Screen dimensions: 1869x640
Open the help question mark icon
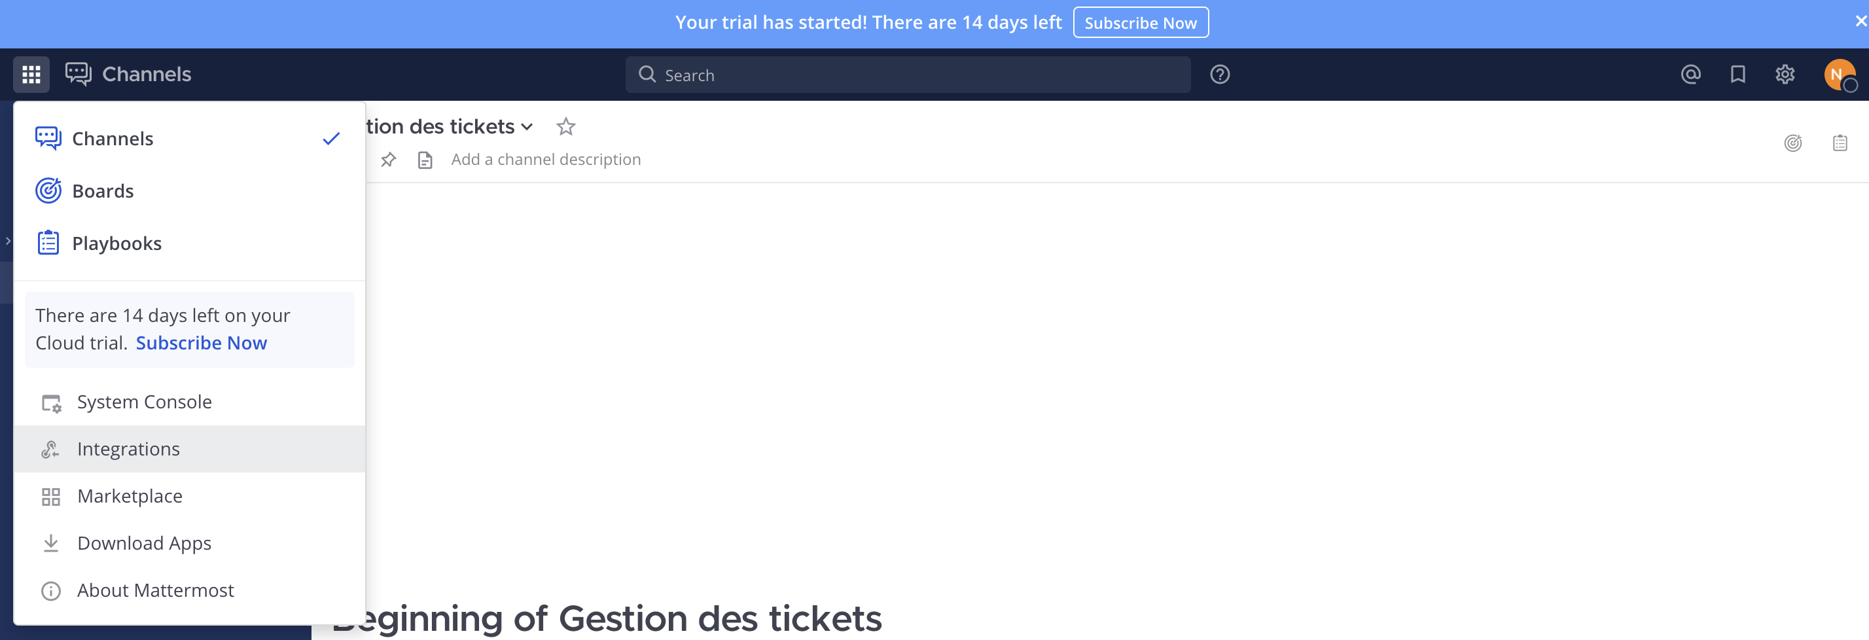pyautogui.click(x=1220, y=74)
